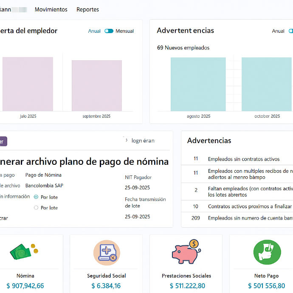The height and width of the screenshot is (293, 293).
Task: Open the Fecha transmisión de lote date field
Action: [137, 217]
